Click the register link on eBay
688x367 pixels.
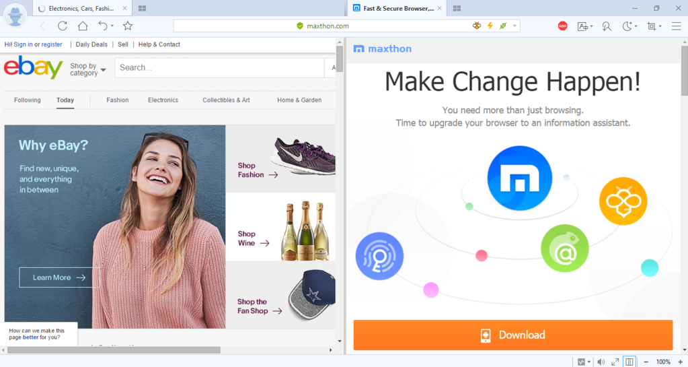[x=52, y=44]
